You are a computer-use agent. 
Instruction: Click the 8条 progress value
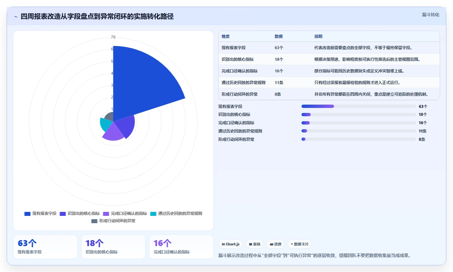click(x=422, y=139)
